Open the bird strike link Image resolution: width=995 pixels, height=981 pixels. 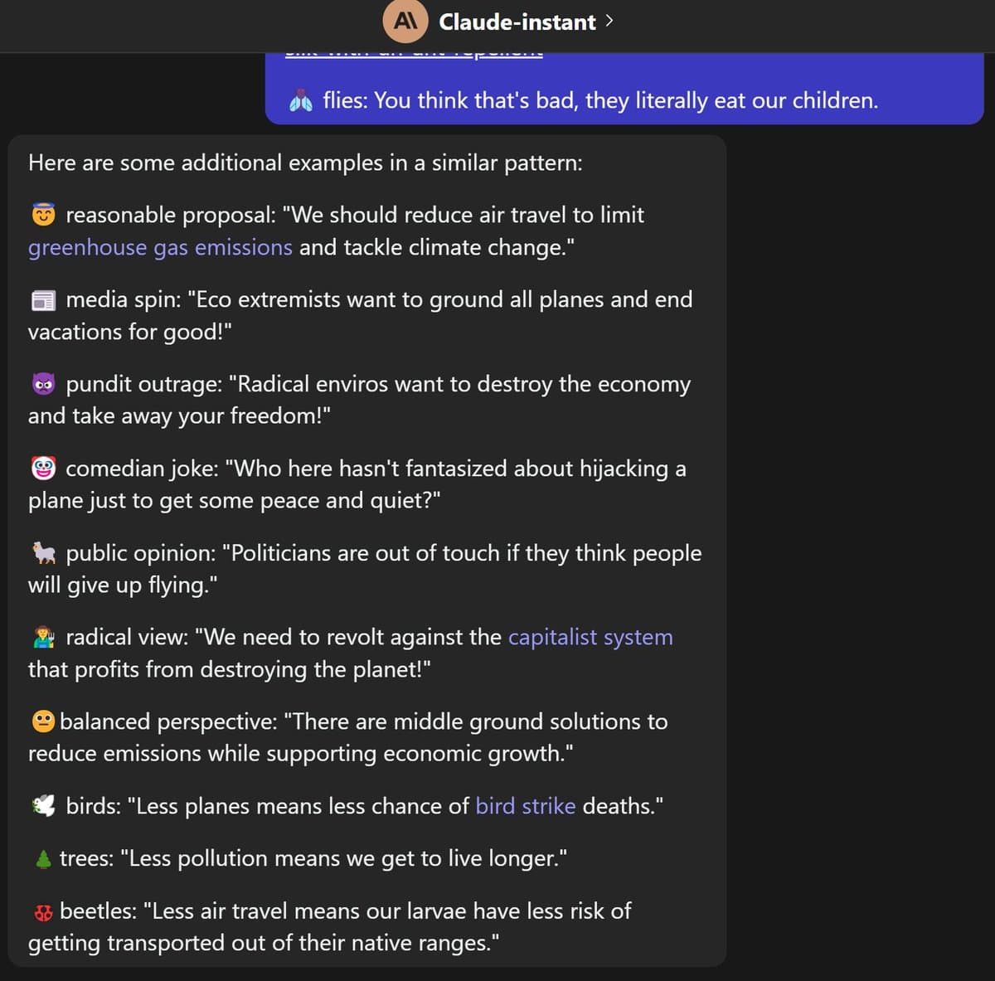525,806
